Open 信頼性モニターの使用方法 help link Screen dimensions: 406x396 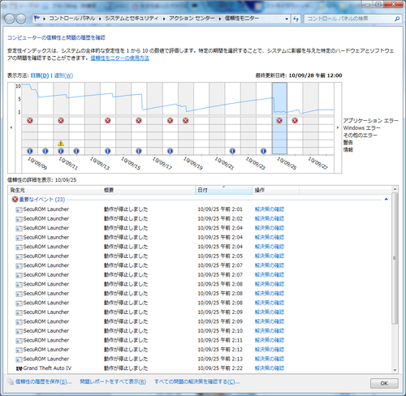119,58
